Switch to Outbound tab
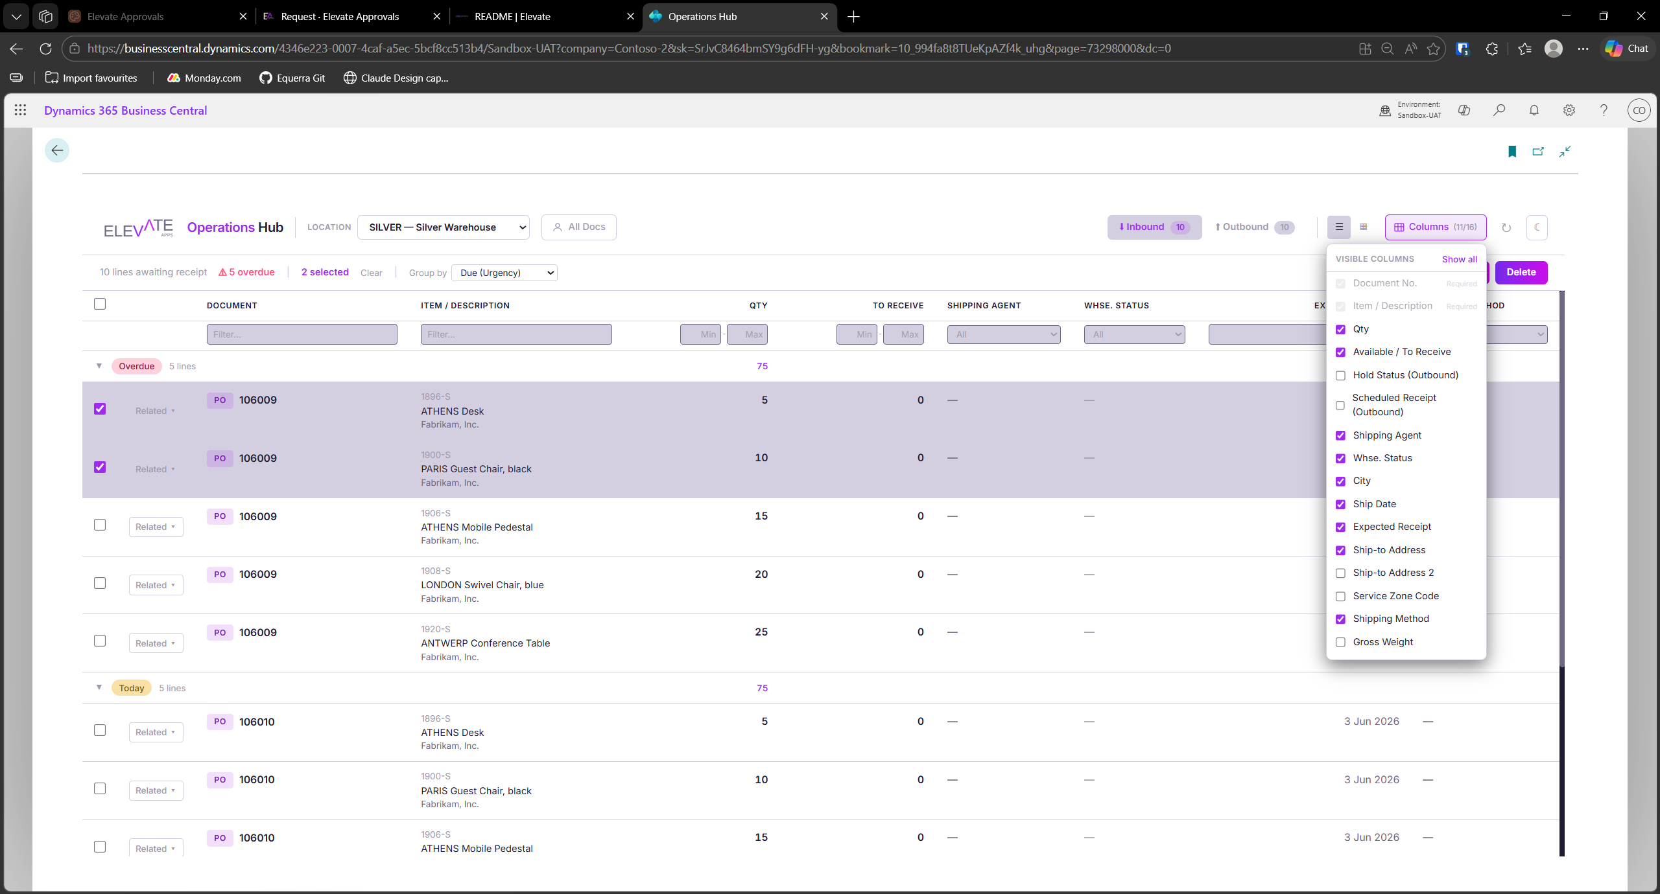The width and height of the screenshot is (1660, 894). [x=1253, y=227]
